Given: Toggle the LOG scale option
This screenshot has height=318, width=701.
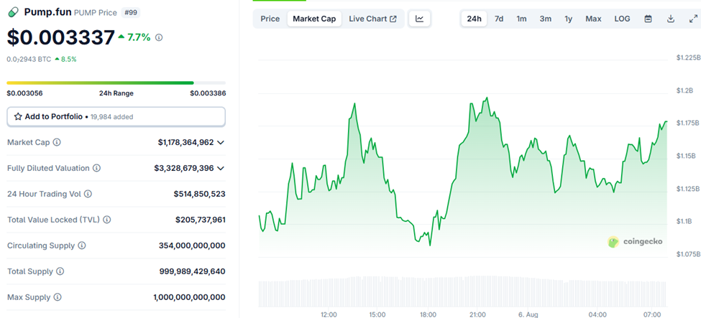Looking at the screenshot, I should pos(622,19).
